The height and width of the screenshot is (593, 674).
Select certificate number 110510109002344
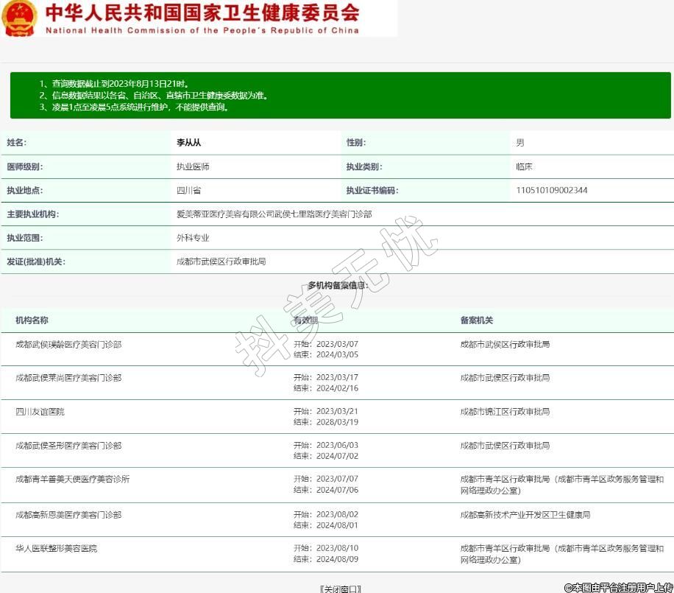tap(551, 190)
